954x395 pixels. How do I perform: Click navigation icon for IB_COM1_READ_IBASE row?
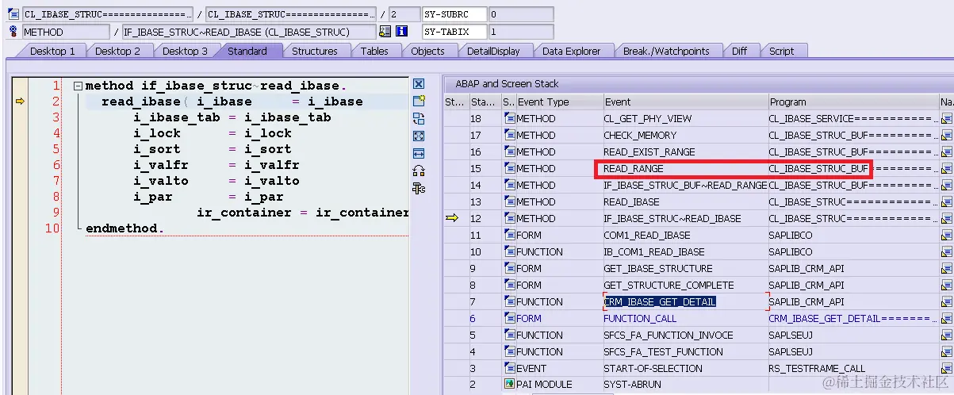pyautogui.click(x=947, y=252)
